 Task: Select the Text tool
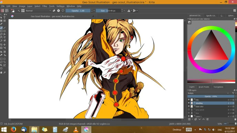4,17
